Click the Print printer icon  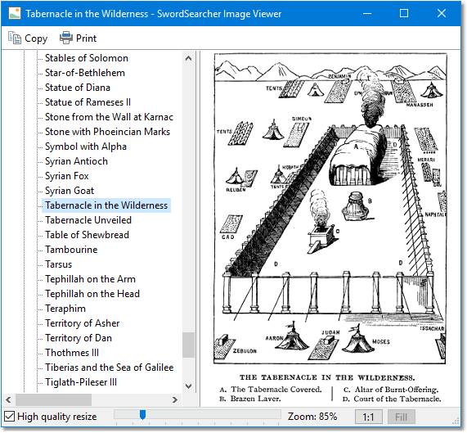coord(65,38)
